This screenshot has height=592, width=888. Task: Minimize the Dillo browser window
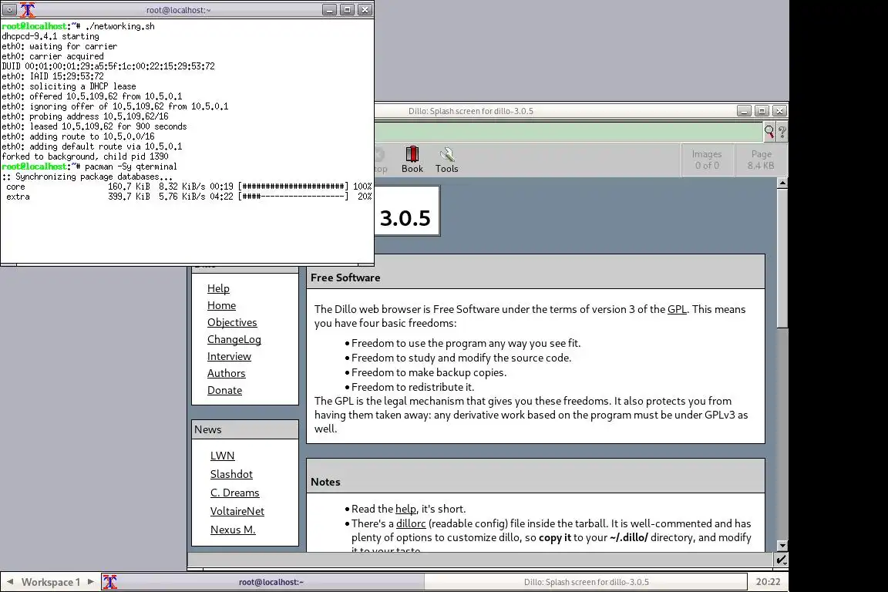coord(744,111)
